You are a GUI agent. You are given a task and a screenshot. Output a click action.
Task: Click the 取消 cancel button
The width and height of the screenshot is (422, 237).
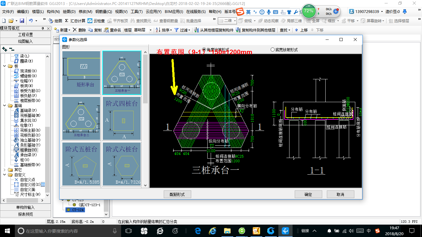point(340,194)
